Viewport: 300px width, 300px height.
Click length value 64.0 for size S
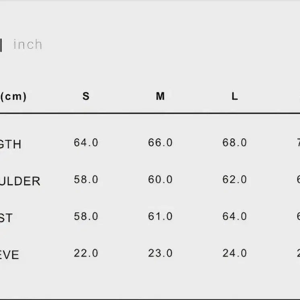[86, 142]
